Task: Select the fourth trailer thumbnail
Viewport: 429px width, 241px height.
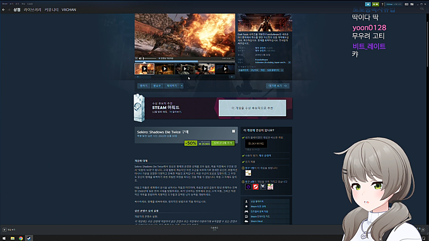Action: click(205, 69)
